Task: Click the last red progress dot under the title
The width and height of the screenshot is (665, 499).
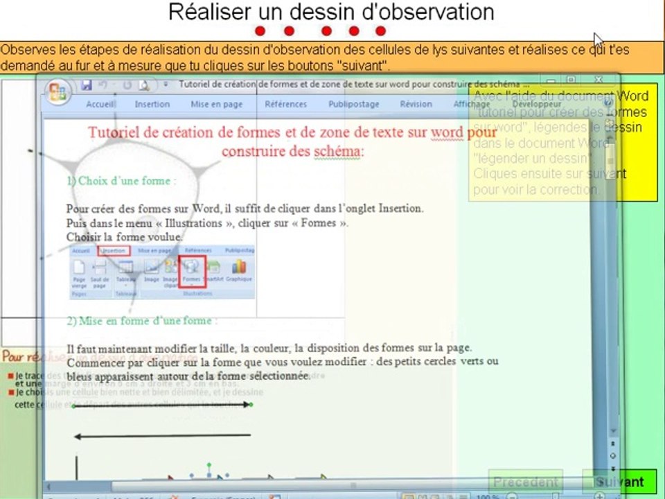Action: (381, 31)
